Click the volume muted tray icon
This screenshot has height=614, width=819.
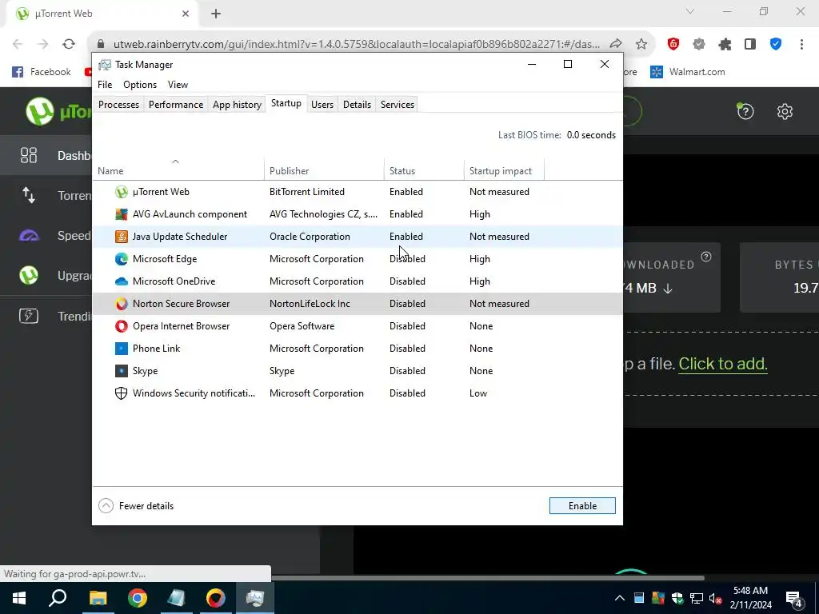point(716,598)
